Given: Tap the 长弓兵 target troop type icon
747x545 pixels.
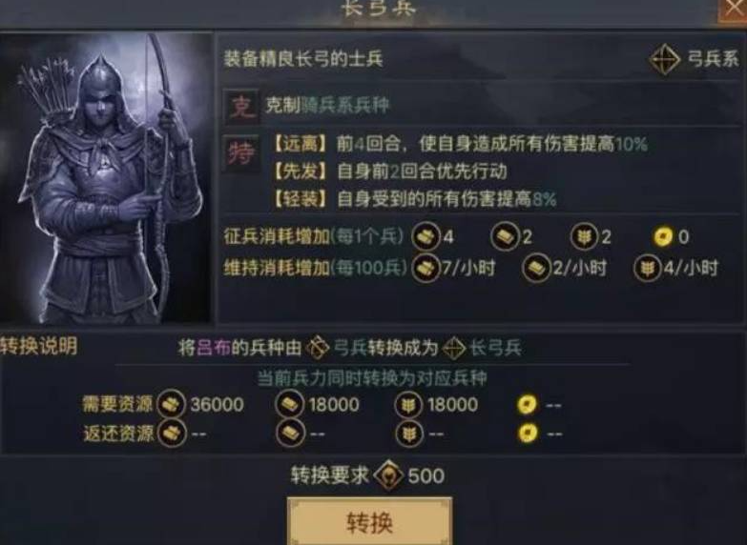Looking at the screenshot, I should coord(453,349).
